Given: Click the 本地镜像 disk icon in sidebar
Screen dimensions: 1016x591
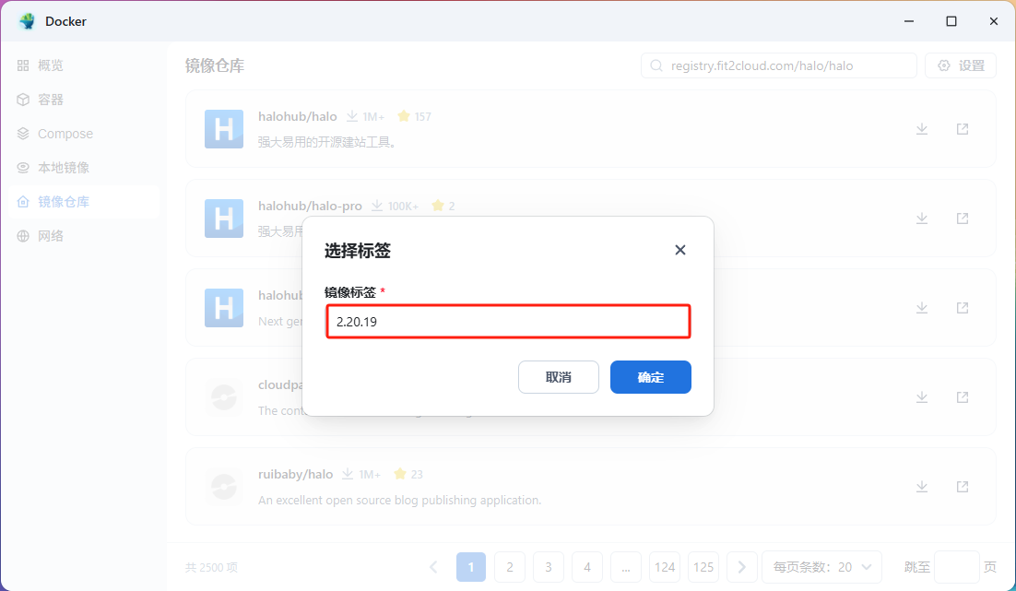Looking at the screenshot, I should 23,168.
